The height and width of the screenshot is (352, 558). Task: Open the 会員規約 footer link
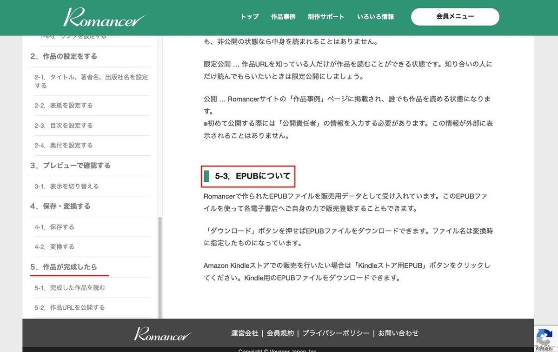280,333
